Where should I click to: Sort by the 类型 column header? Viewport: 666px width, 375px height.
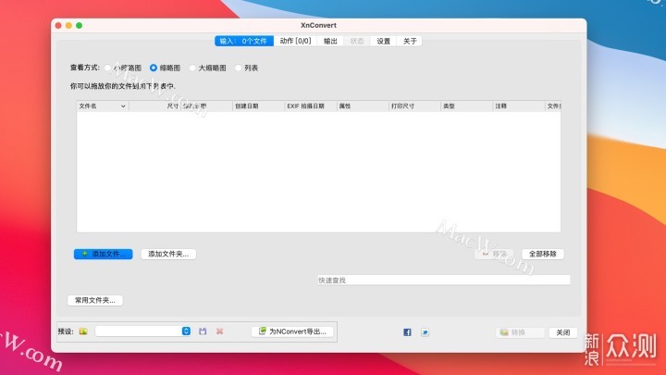(x=466, y=106)
